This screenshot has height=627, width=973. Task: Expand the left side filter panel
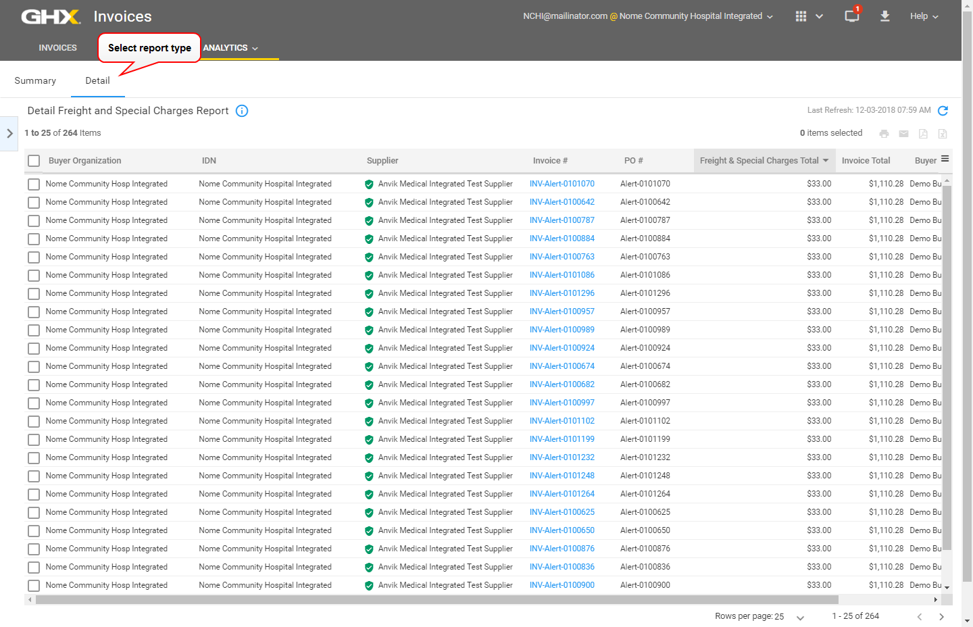point(9,134)
